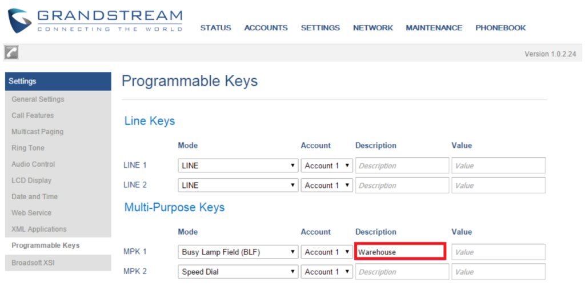Click the LINE 1 Value field
Screen dimensions: 585x286
(498, 166)
